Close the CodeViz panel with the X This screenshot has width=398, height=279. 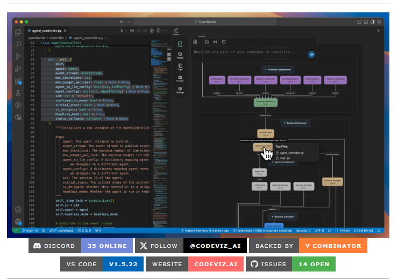coord(379,31)
